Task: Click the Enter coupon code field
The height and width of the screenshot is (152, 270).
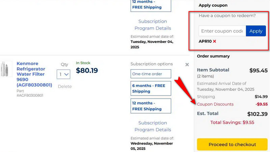Action: coord(222,31)
